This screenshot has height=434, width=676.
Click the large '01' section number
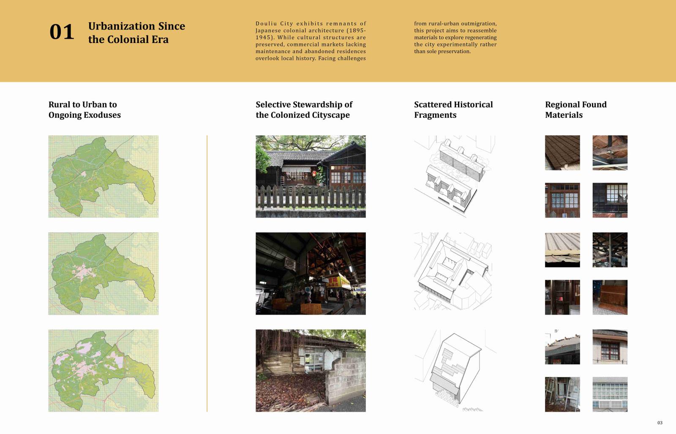pos(62,32)
